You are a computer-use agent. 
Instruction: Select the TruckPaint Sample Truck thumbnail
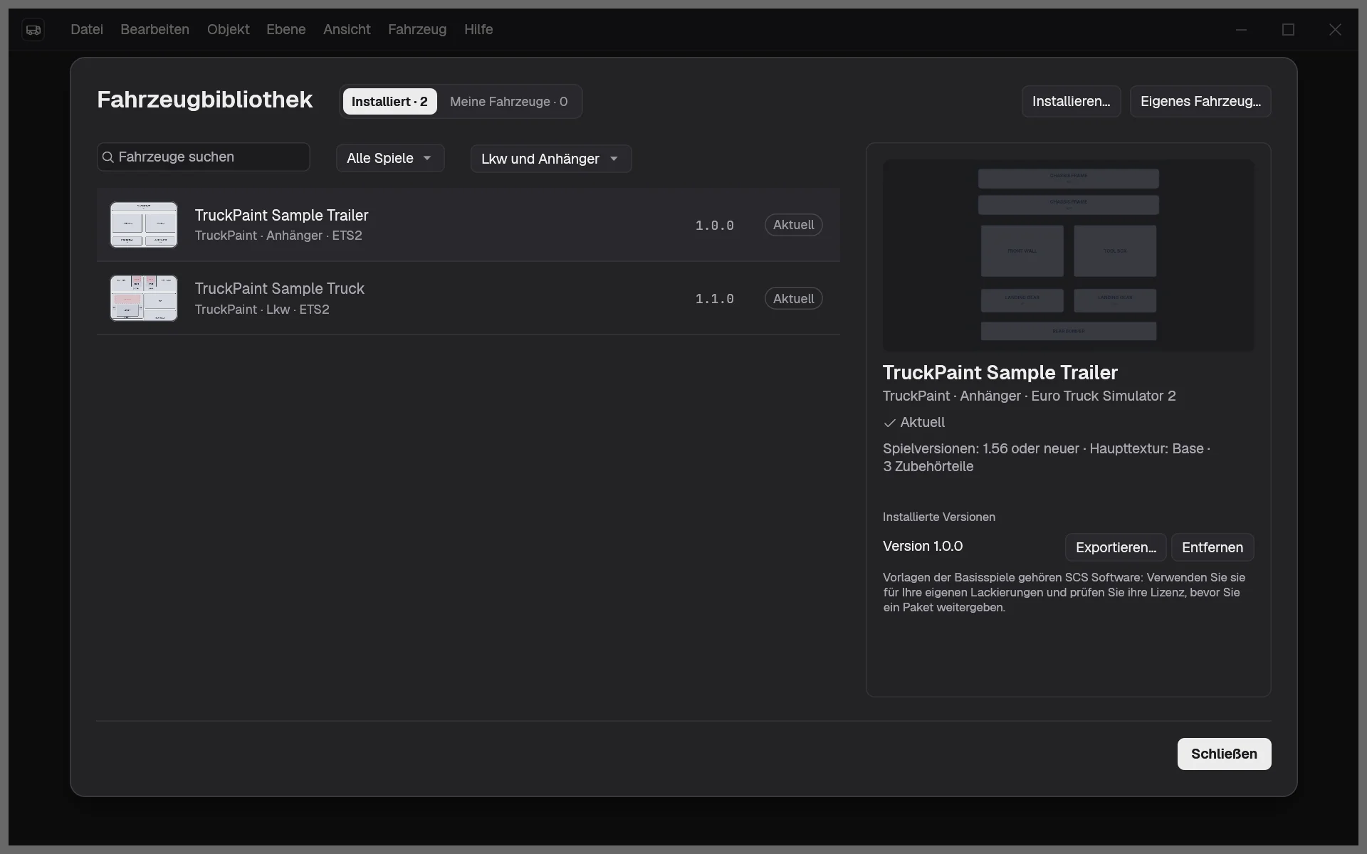tap(144, 298)
